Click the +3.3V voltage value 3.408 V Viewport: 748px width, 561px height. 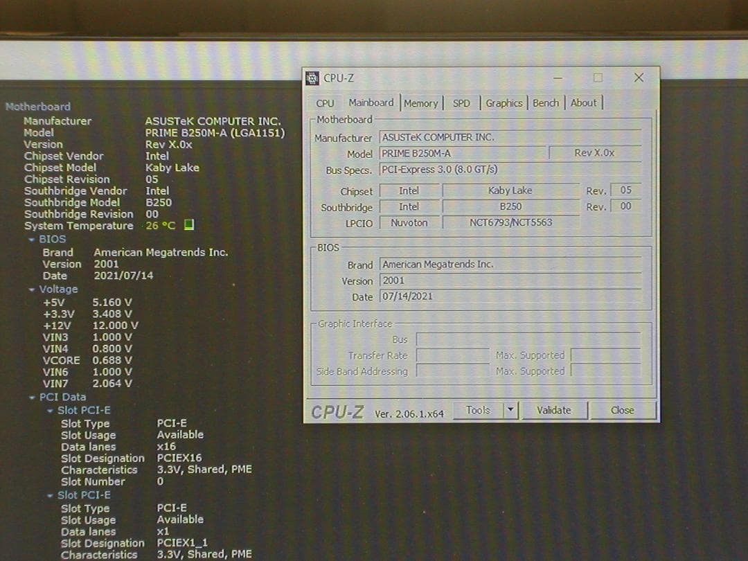click(112, 314)
